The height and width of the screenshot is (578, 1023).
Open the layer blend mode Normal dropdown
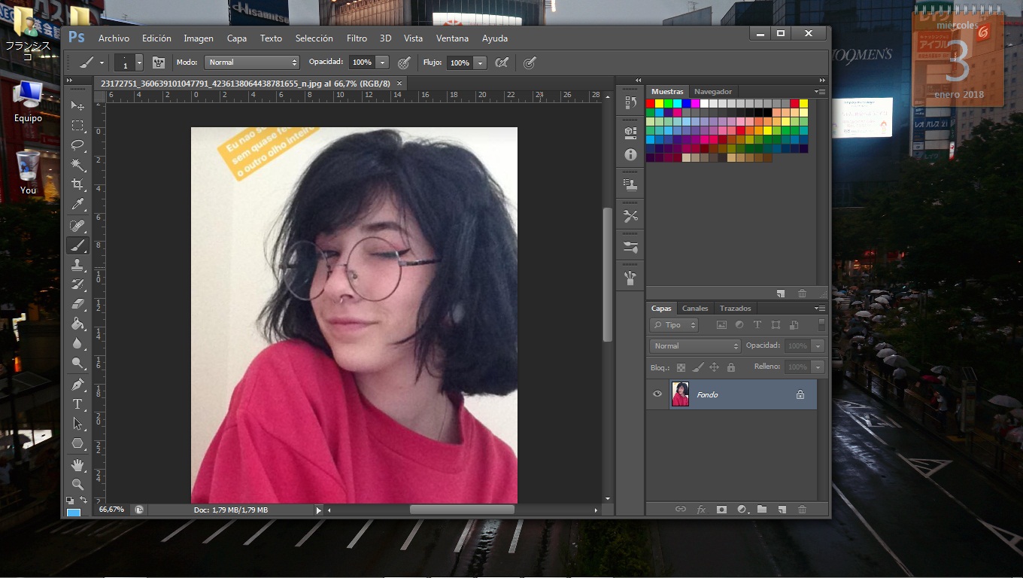pos(695,346)
